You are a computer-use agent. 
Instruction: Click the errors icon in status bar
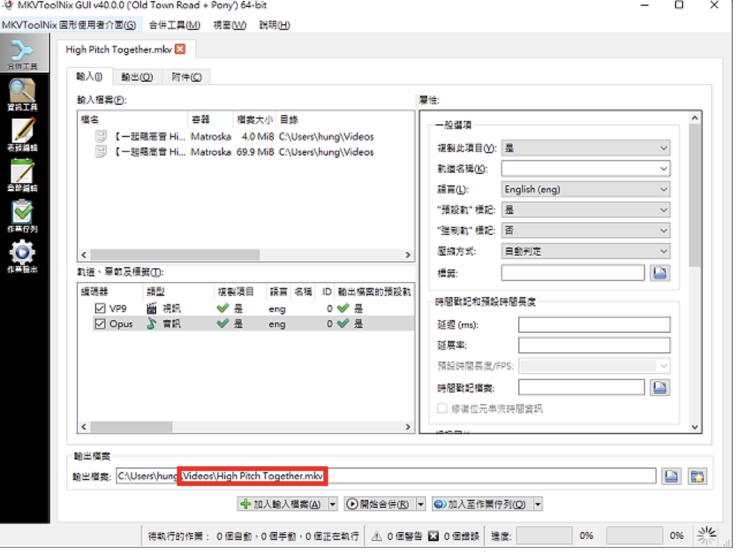click(434, 536)
